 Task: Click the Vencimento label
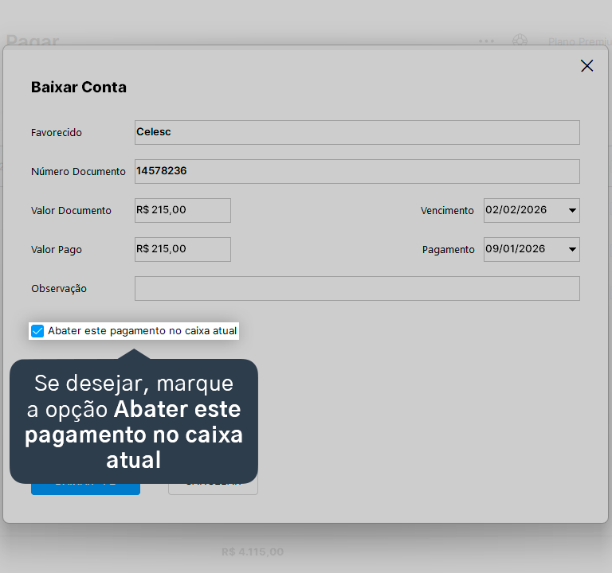[447, 210]
